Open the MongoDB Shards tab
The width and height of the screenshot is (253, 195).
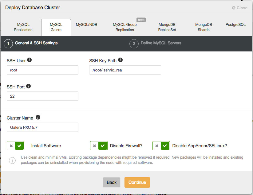204,27
